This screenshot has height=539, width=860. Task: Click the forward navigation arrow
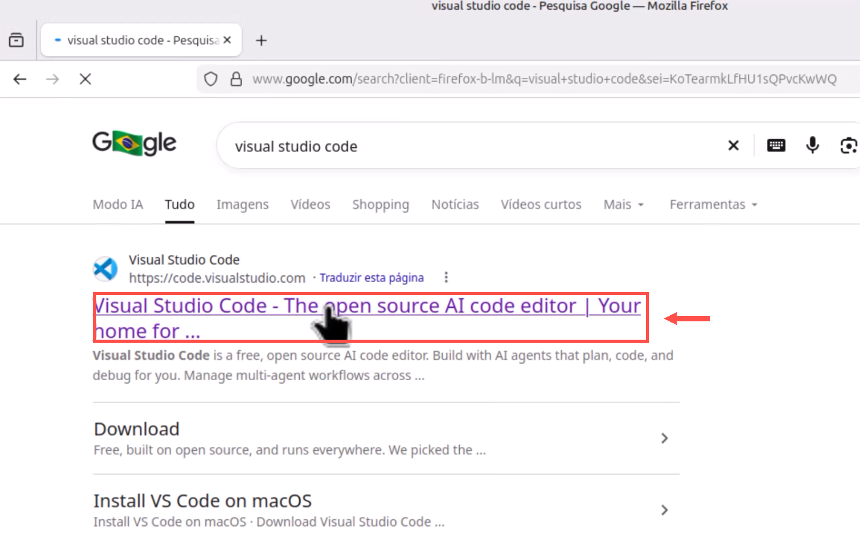tap(53, 79)
